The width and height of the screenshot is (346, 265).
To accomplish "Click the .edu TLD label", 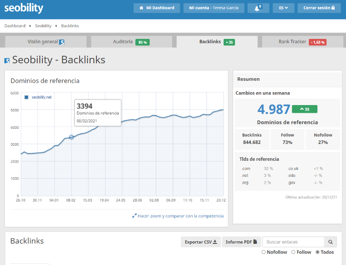I will [x=292, y=176].
